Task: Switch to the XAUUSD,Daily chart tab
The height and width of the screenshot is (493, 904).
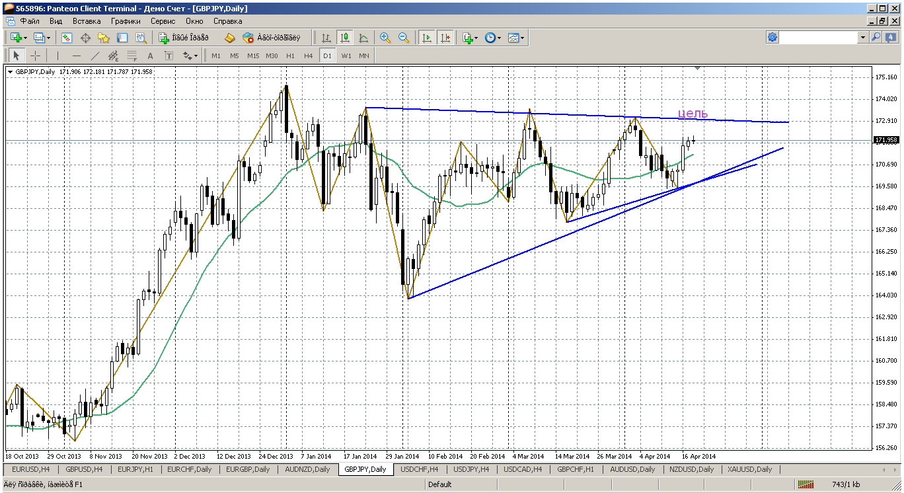Action: click(x=749, y=469)
